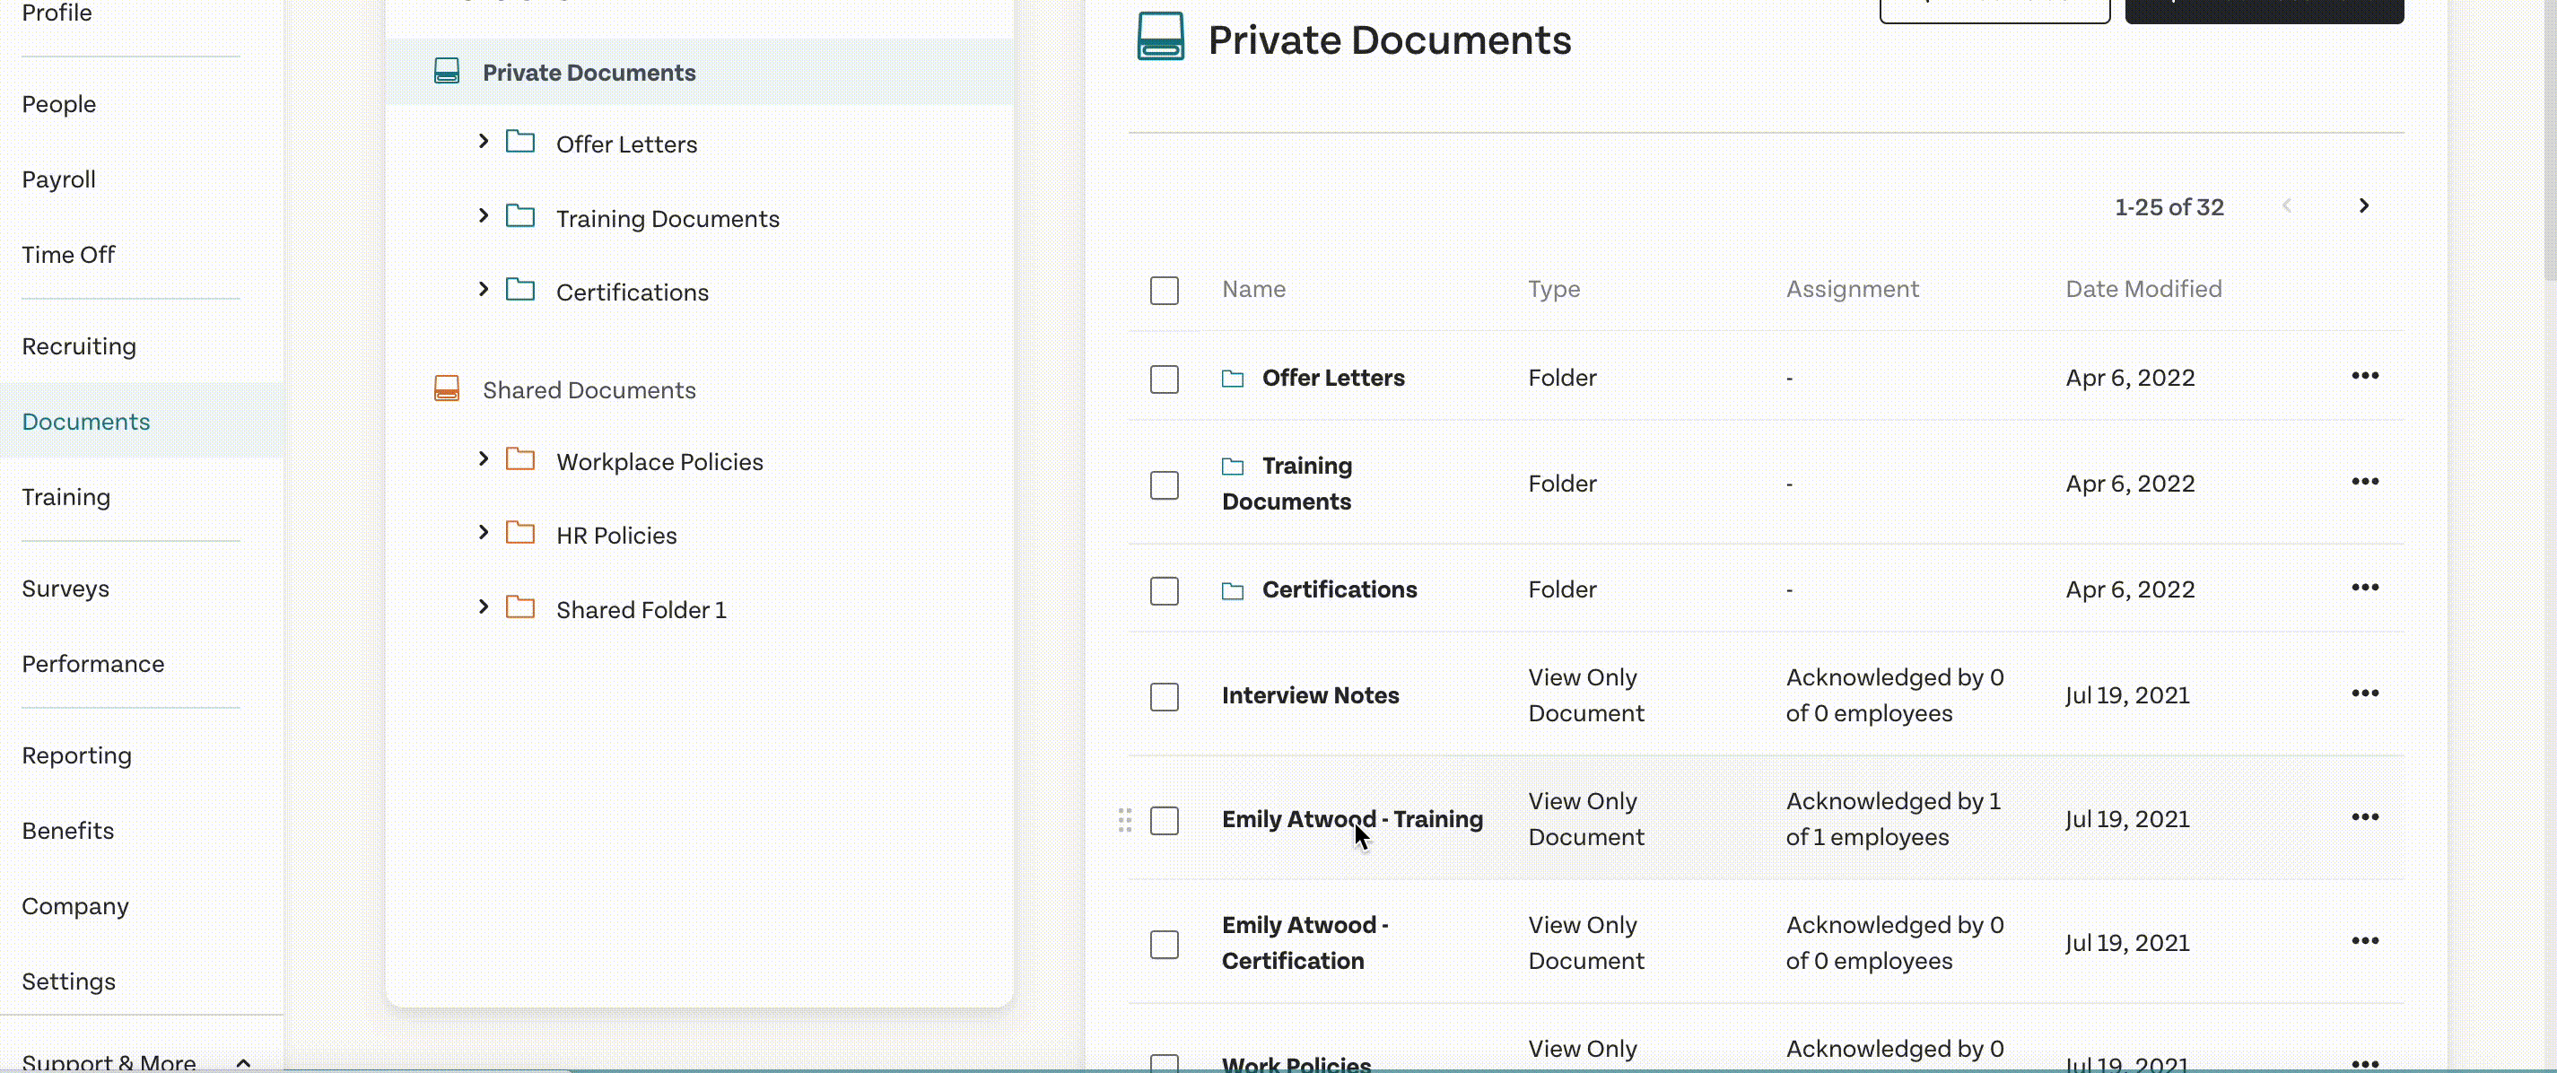This screenshot has height=1073, width=2557.
Task: Click the previous page arrow
Action: point(2287,205)
